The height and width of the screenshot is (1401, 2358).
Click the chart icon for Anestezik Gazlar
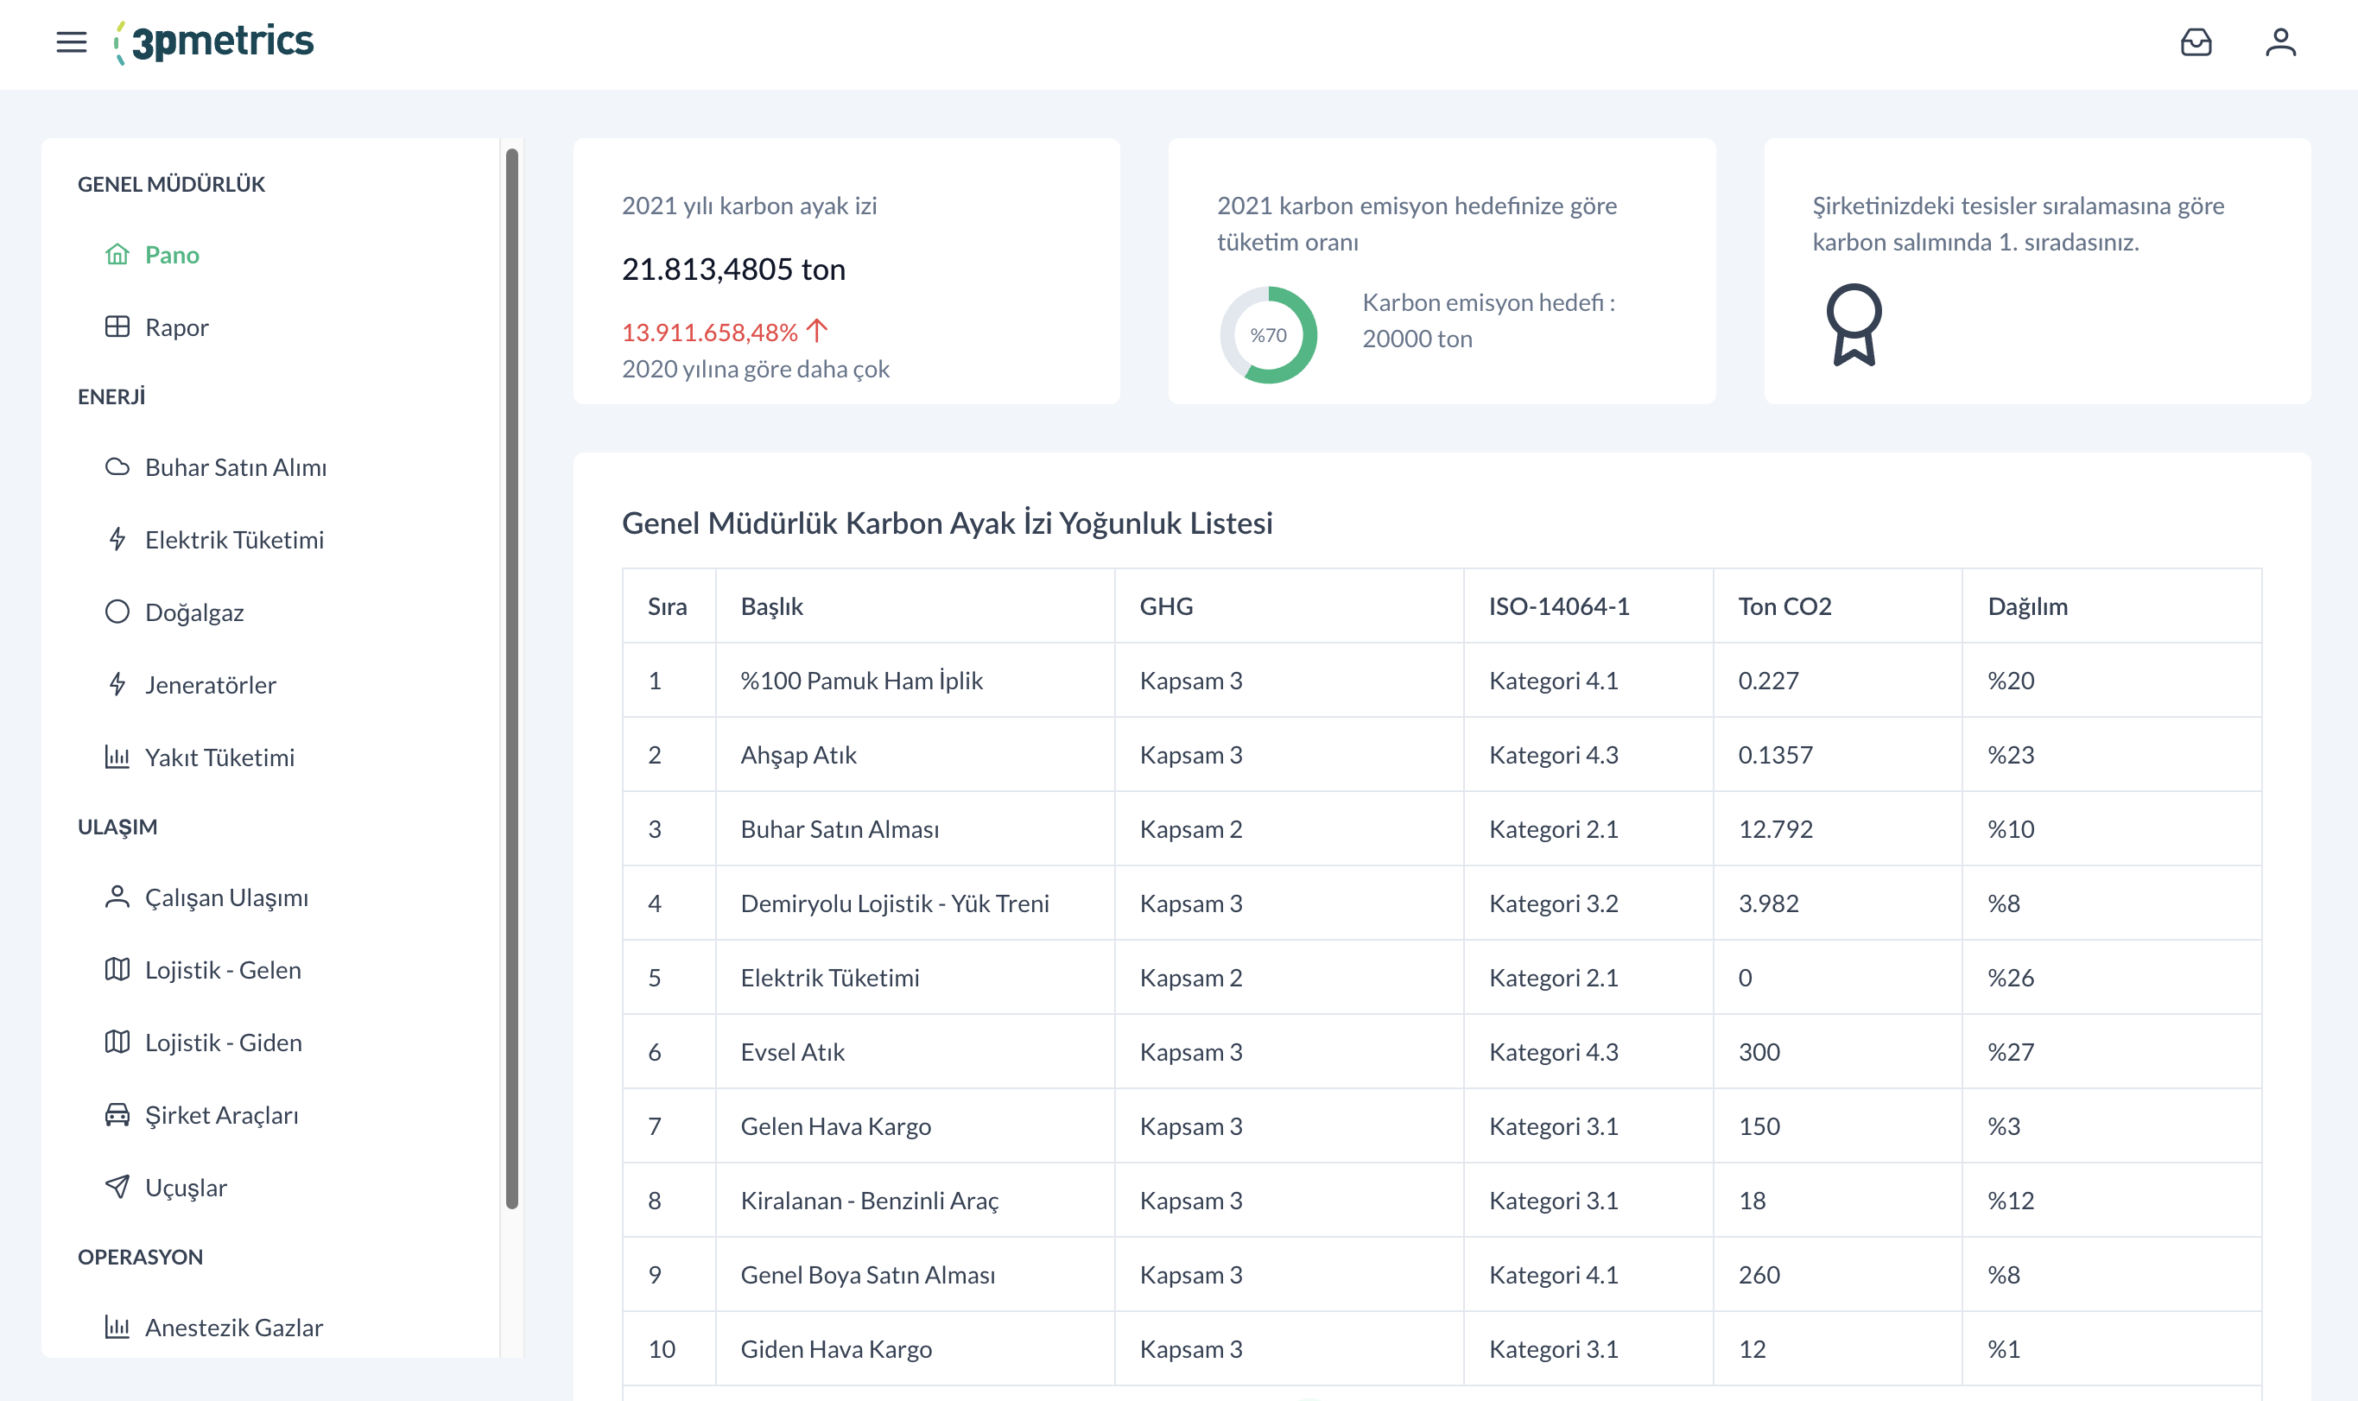point(117,1328)
